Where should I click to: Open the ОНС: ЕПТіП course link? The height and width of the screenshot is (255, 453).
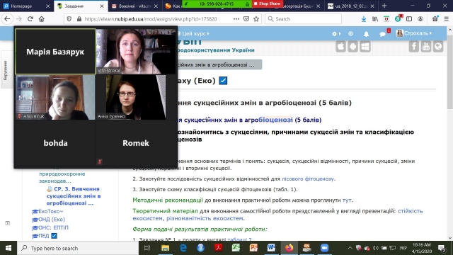[x=53, y=227]
